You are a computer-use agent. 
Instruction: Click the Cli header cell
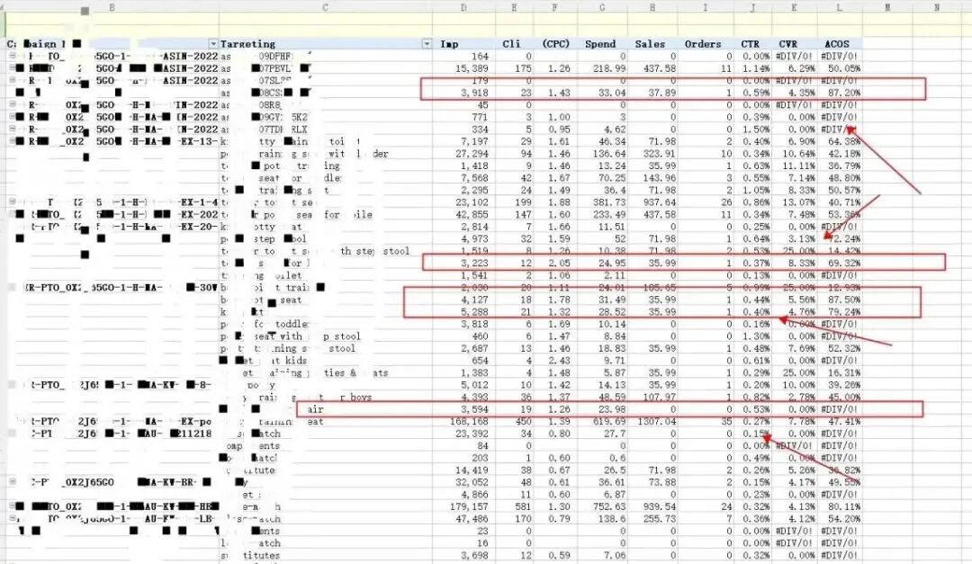(511, 44)
